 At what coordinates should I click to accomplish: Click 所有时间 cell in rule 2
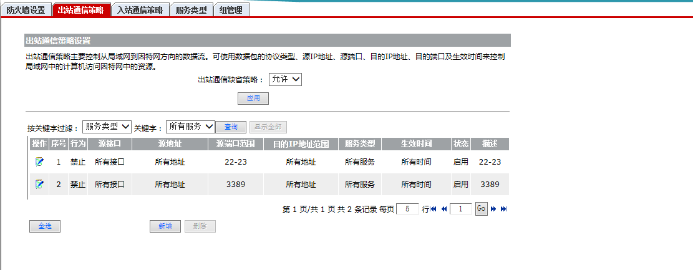point(416,185)
